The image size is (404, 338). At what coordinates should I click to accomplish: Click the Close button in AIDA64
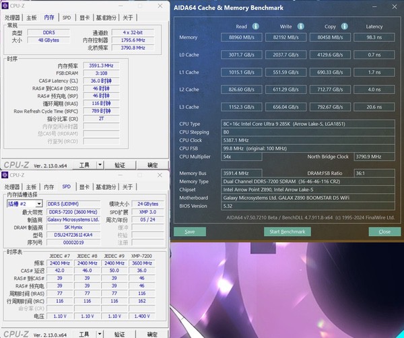(x=384, y=232)
